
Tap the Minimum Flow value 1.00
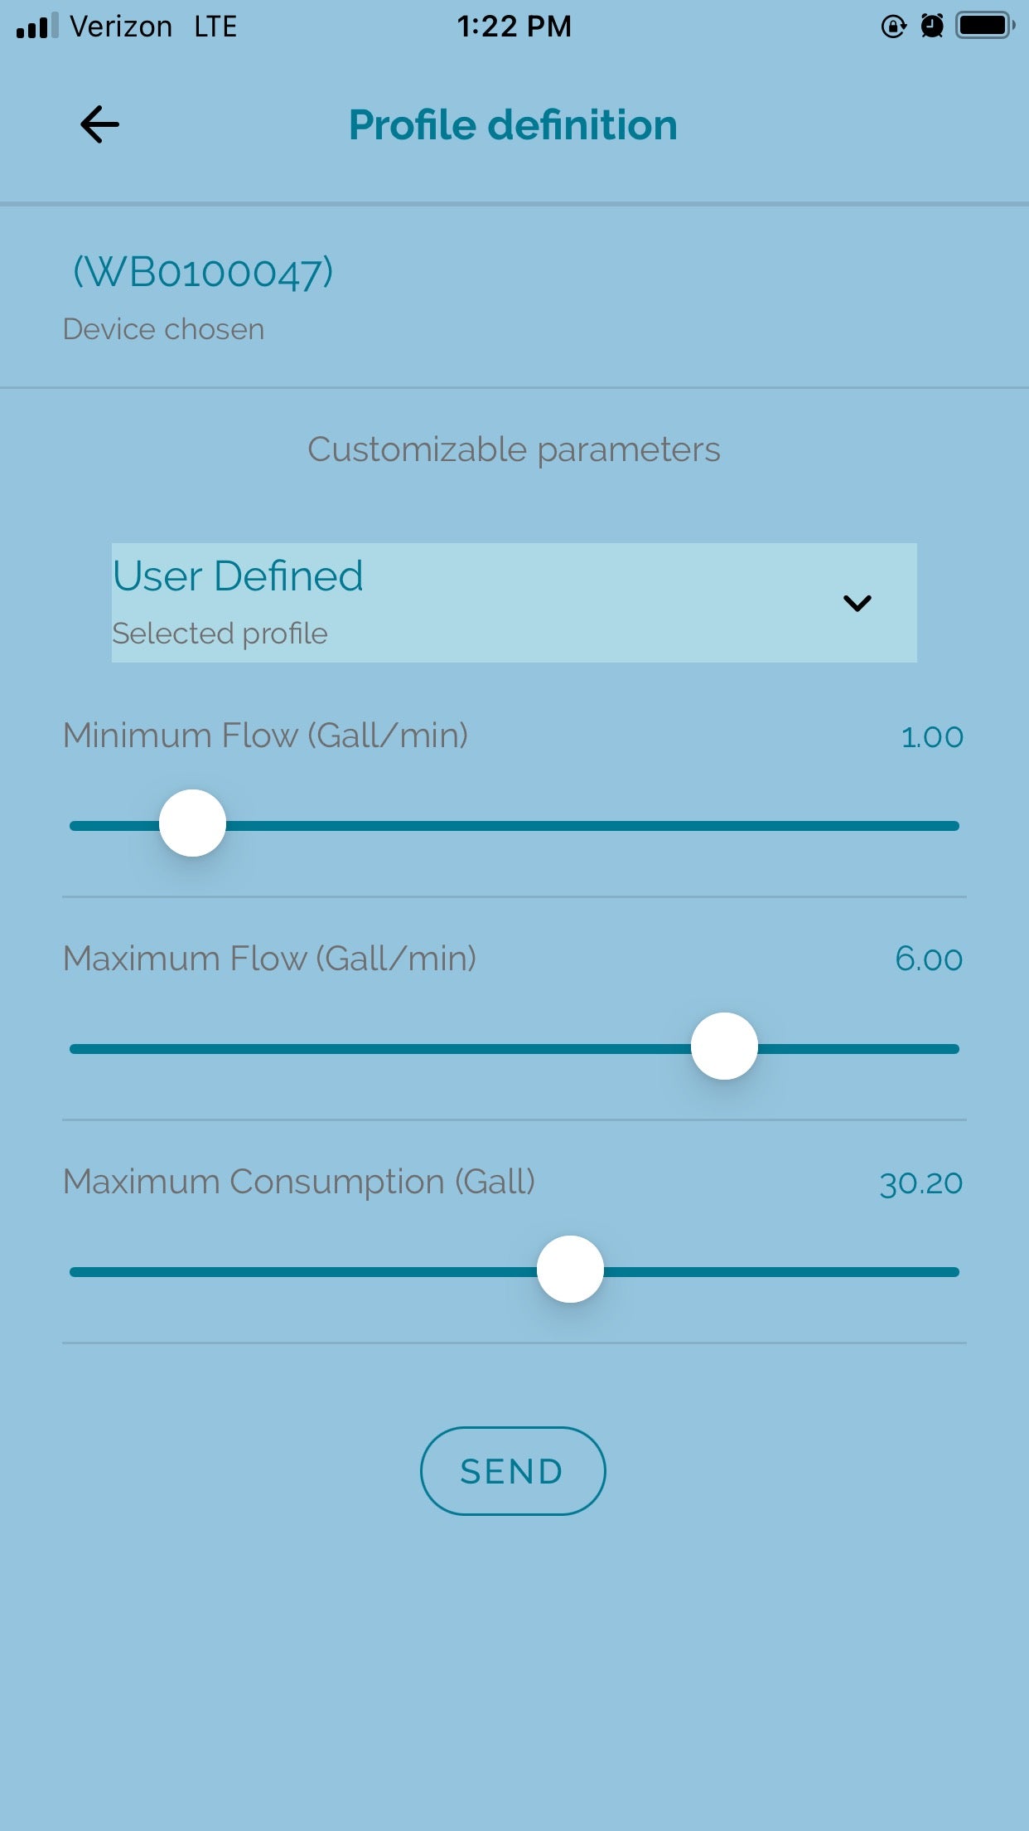[x=932, y=736]
